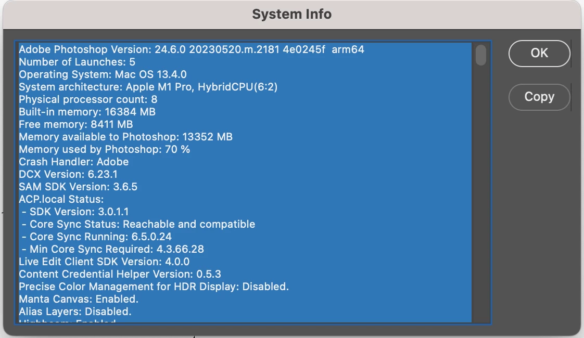Click Alias Layers: Disabled. line
Screen dimensions: 584x338
pos(75,311)
